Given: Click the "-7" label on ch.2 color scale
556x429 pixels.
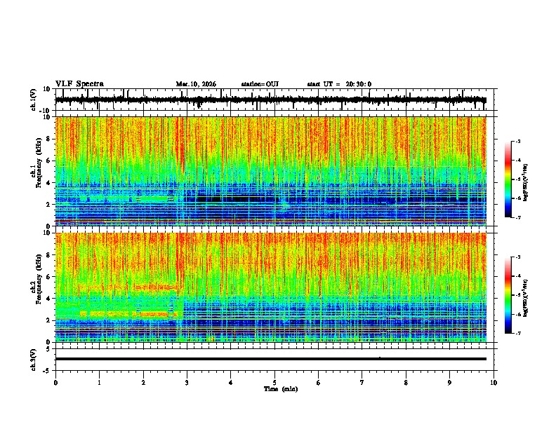Looking at the screenshot, I should [x=517, y=333].
